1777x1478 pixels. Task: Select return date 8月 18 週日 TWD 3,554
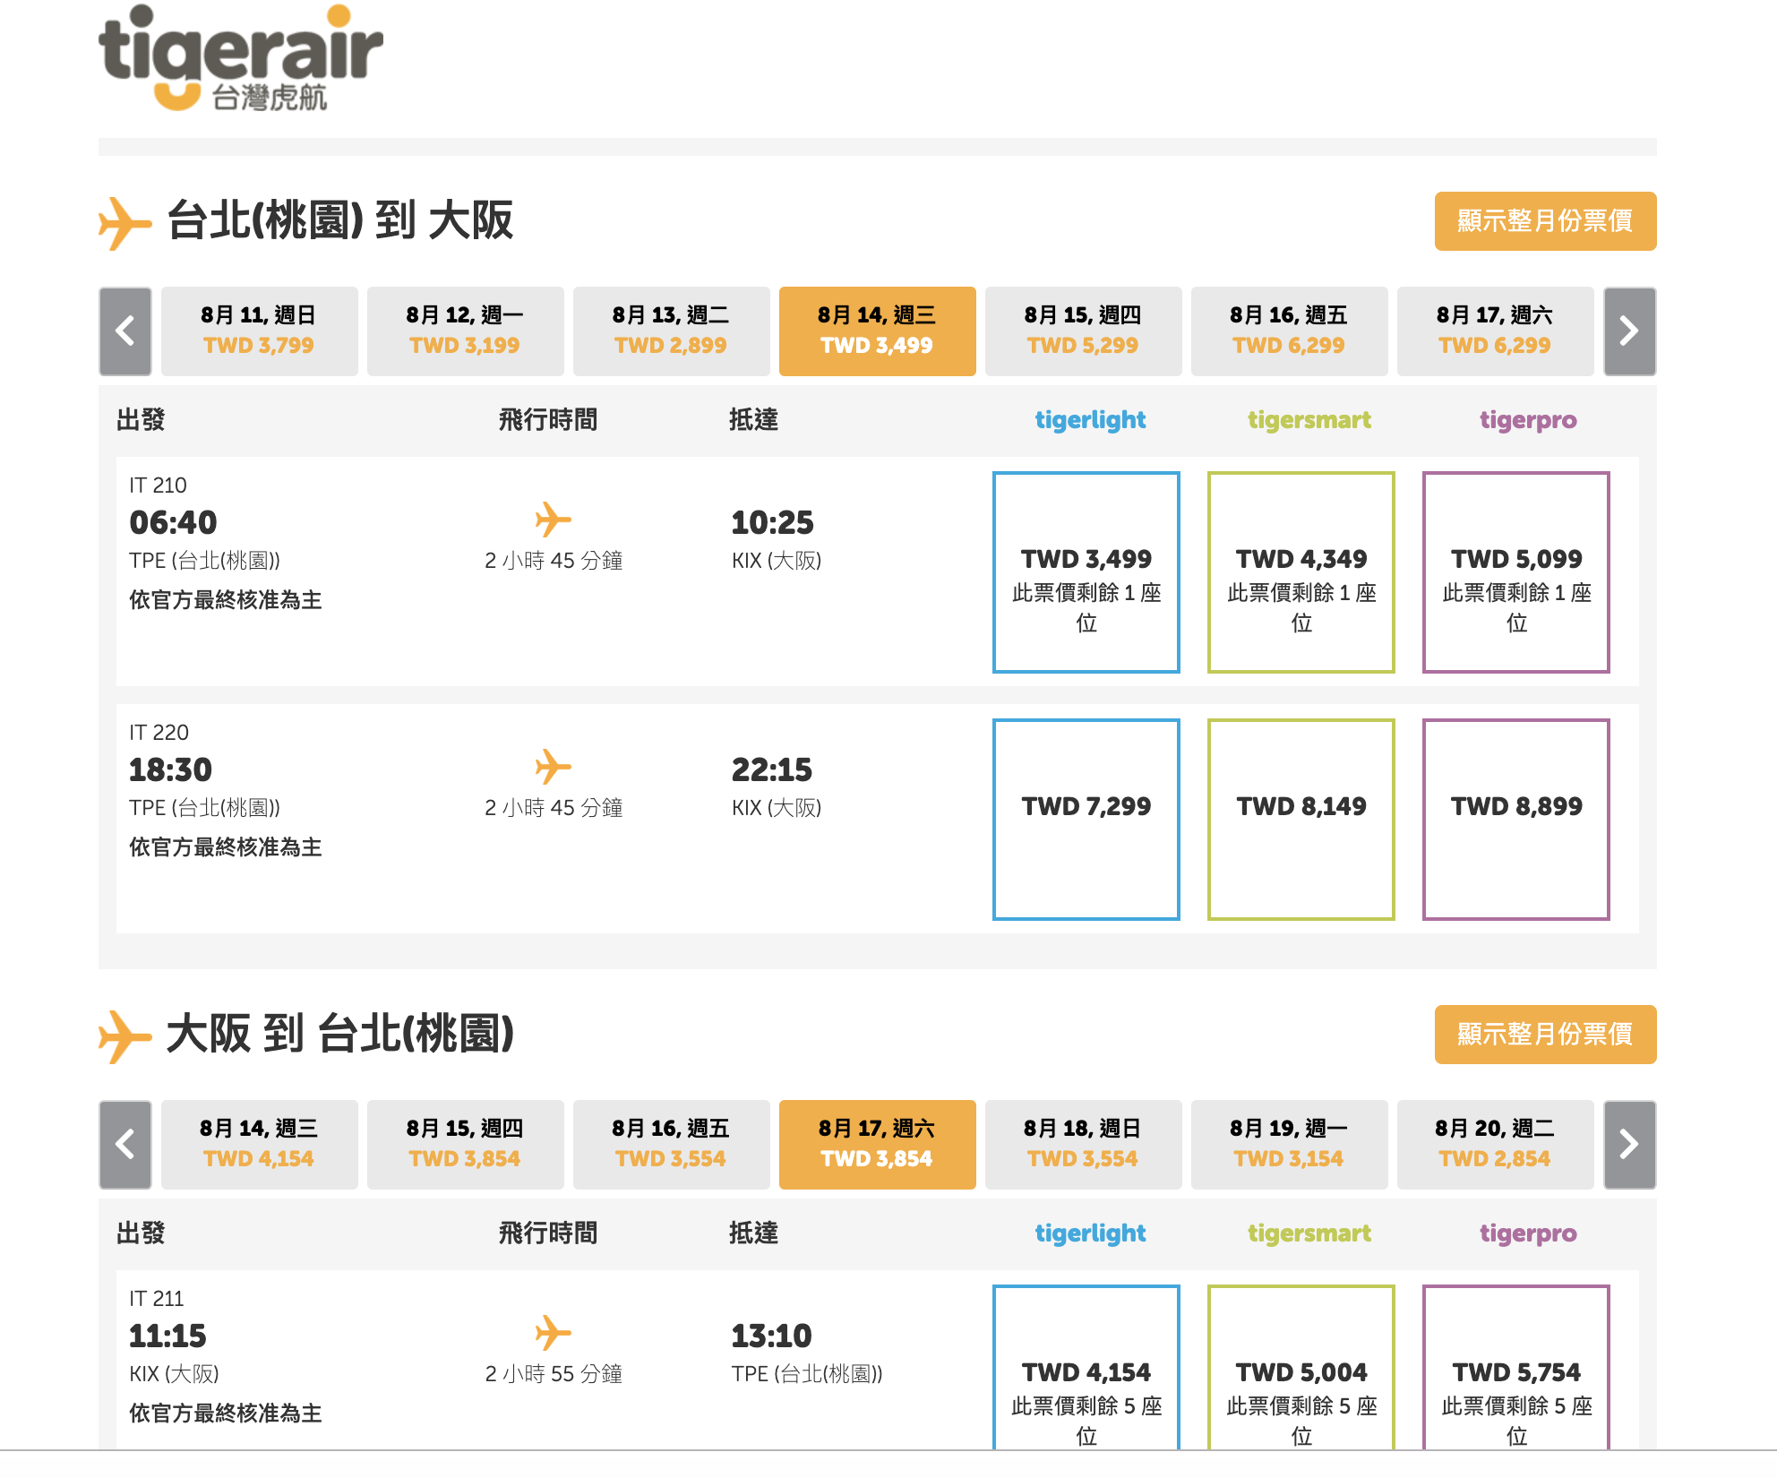[1084, 1145]
